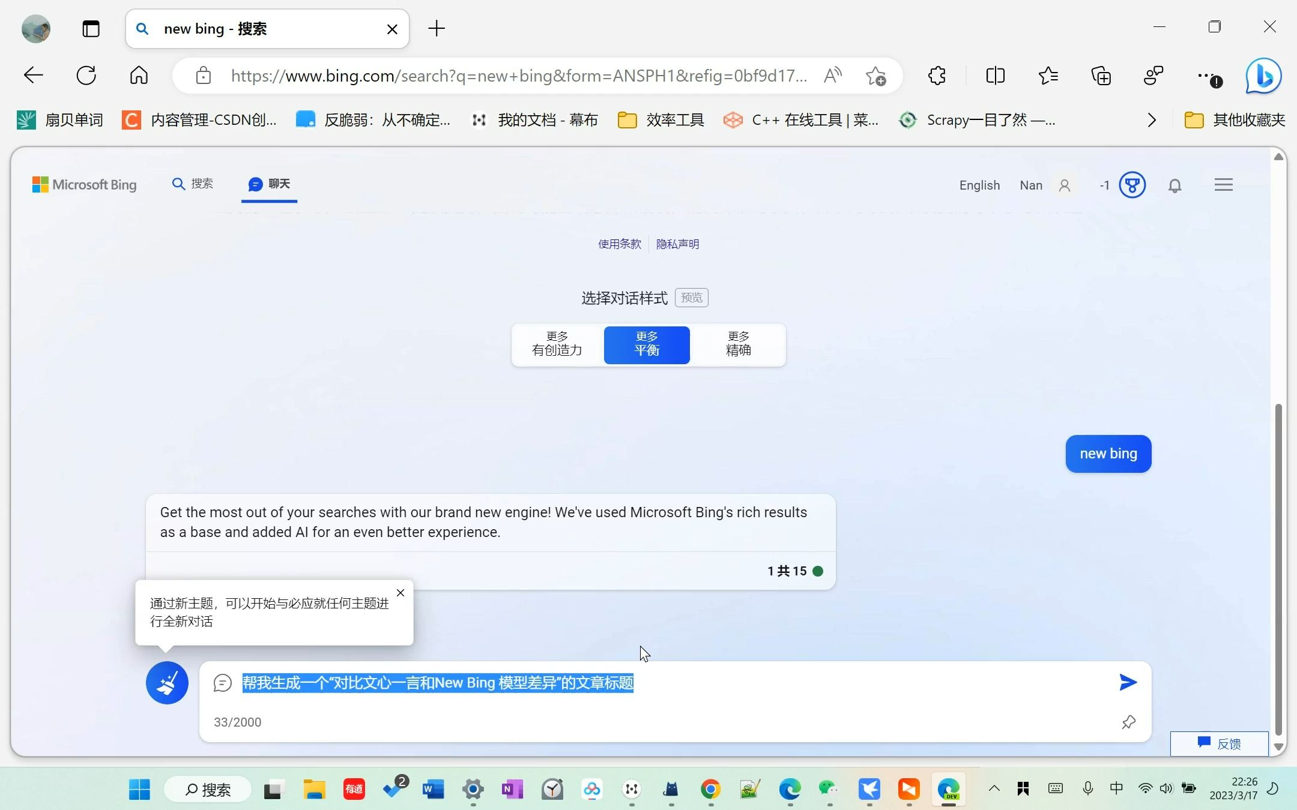The height and width of the screenshot is (810, 1297).
Task: Pin the chat input box
Action: [x=1128, y=722]
